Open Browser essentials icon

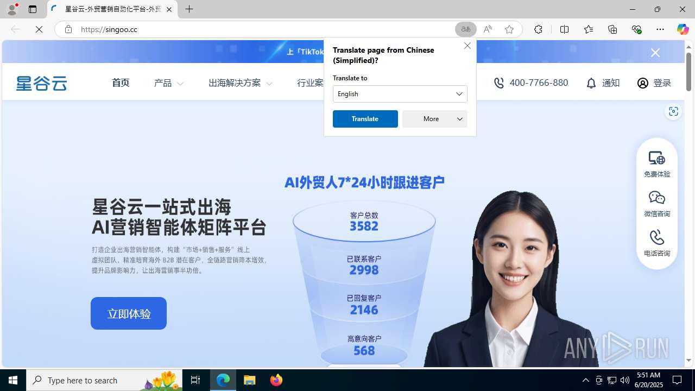(636, 29)
